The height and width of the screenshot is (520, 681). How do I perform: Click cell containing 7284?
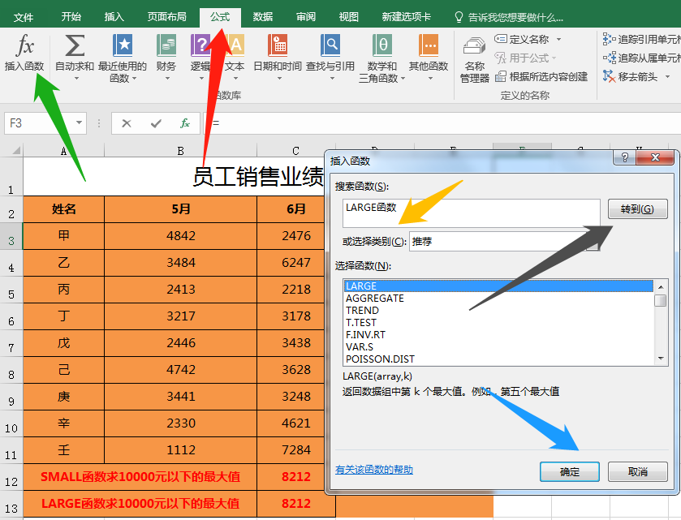click(291, 450)
